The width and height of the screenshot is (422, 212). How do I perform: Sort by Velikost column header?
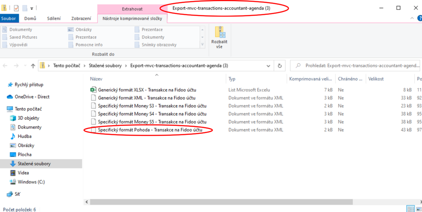(376, 79)
